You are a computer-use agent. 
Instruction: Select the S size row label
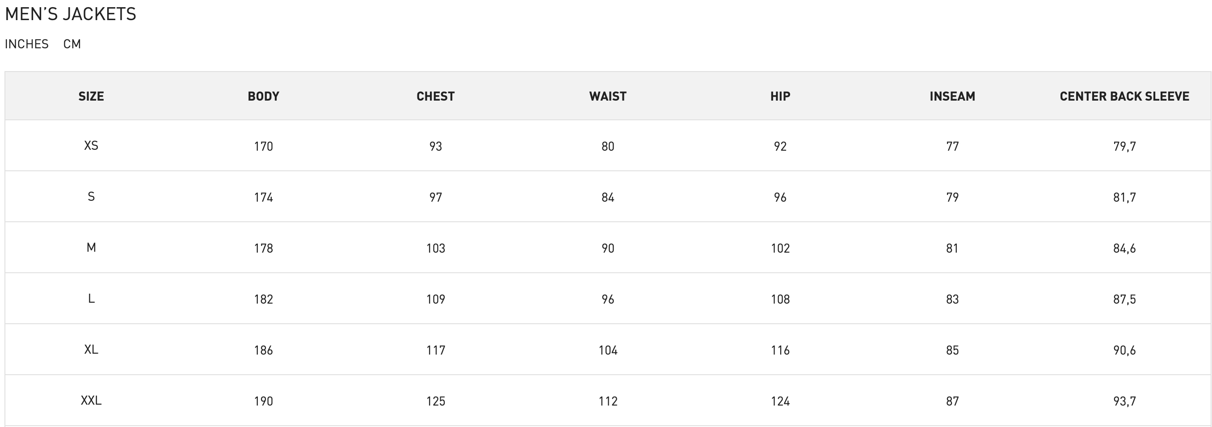(91, 196)
